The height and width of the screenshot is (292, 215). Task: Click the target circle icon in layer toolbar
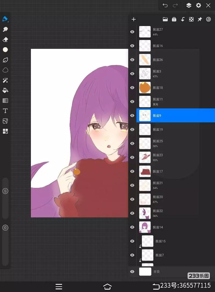tap(209, 19)
